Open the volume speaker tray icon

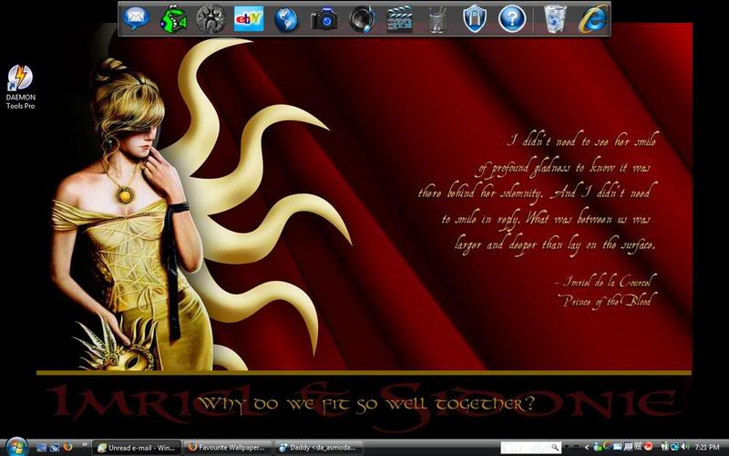point(685,447)
